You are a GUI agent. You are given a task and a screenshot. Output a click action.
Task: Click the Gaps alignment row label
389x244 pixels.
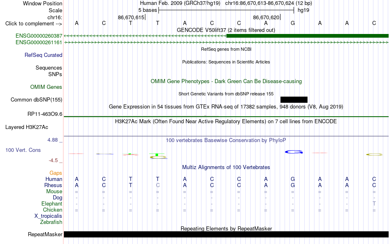56,173
